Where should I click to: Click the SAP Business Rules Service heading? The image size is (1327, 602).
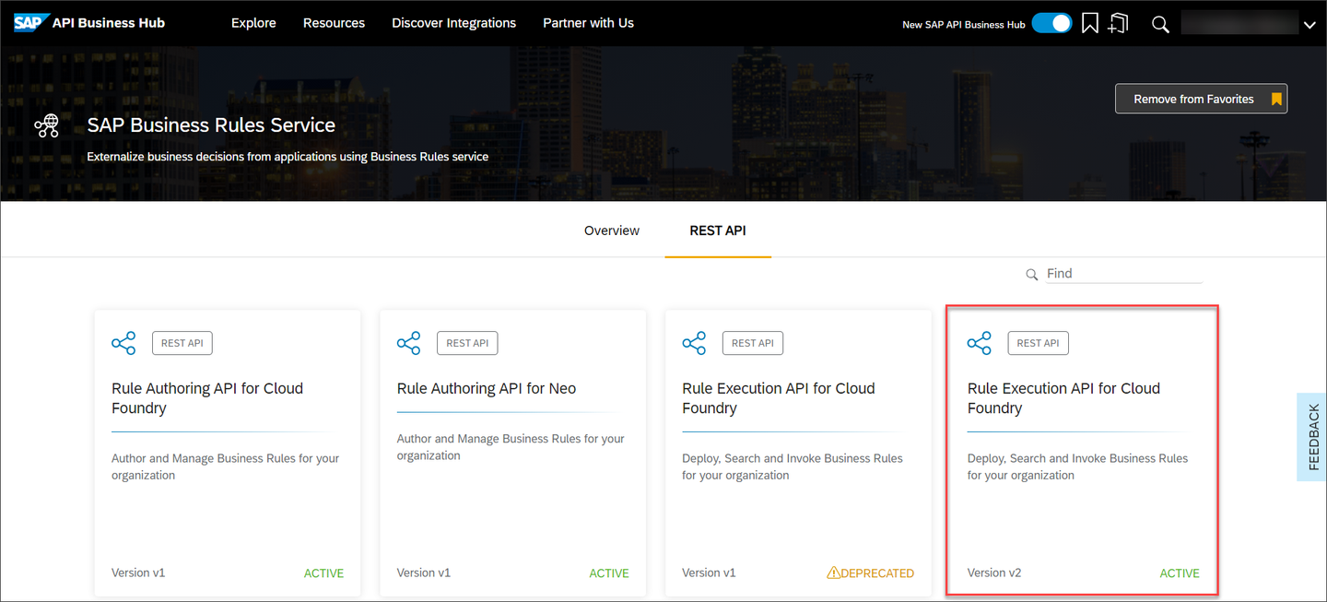[211, 125]
